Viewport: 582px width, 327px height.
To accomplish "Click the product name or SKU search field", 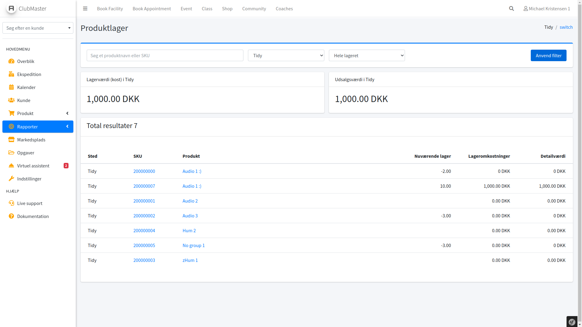I will (x=165, y=55).
